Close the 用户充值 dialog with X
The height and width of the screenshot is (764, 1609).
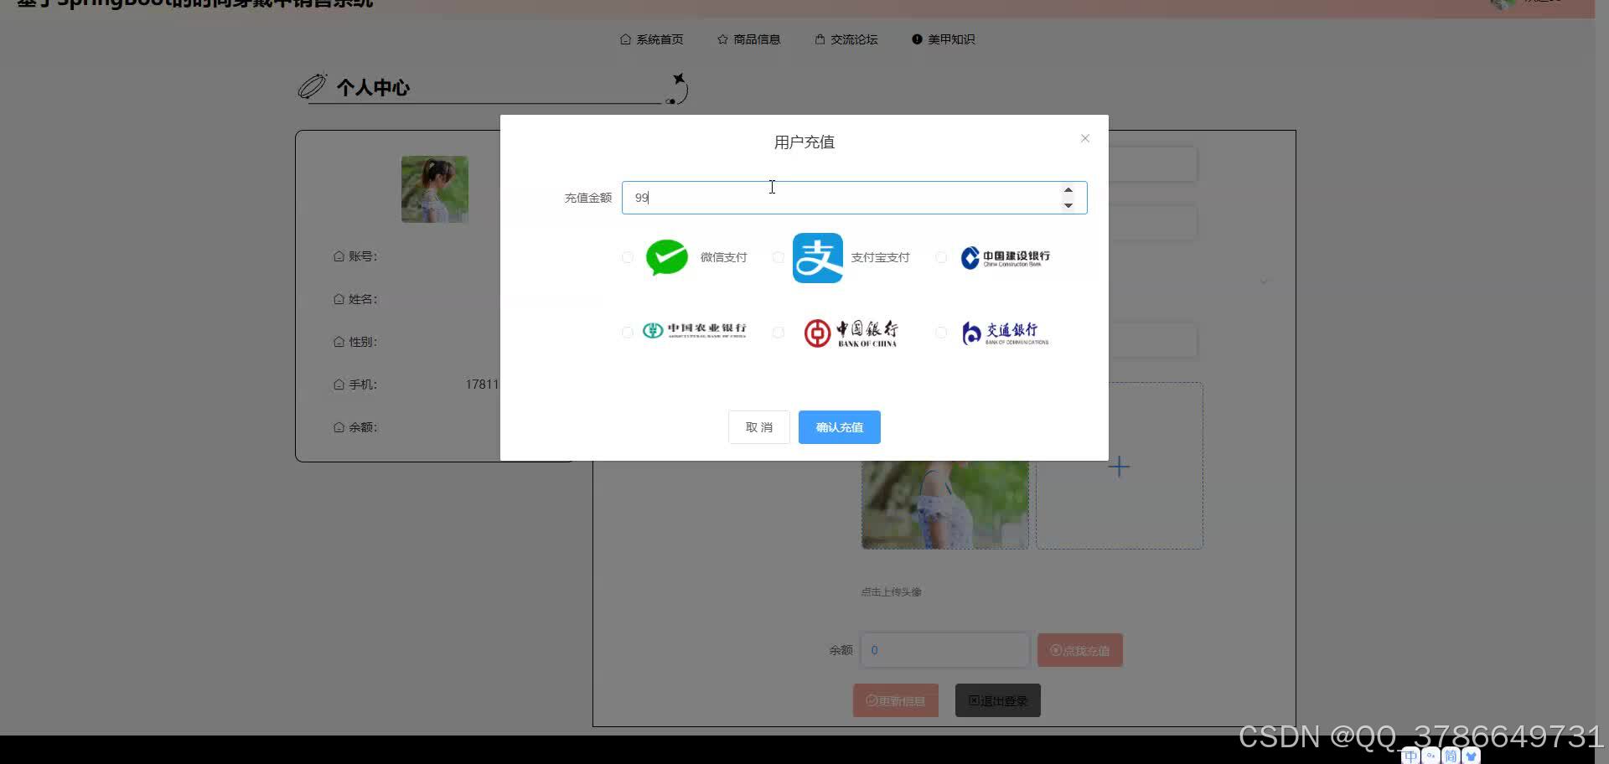point(1085,138)
